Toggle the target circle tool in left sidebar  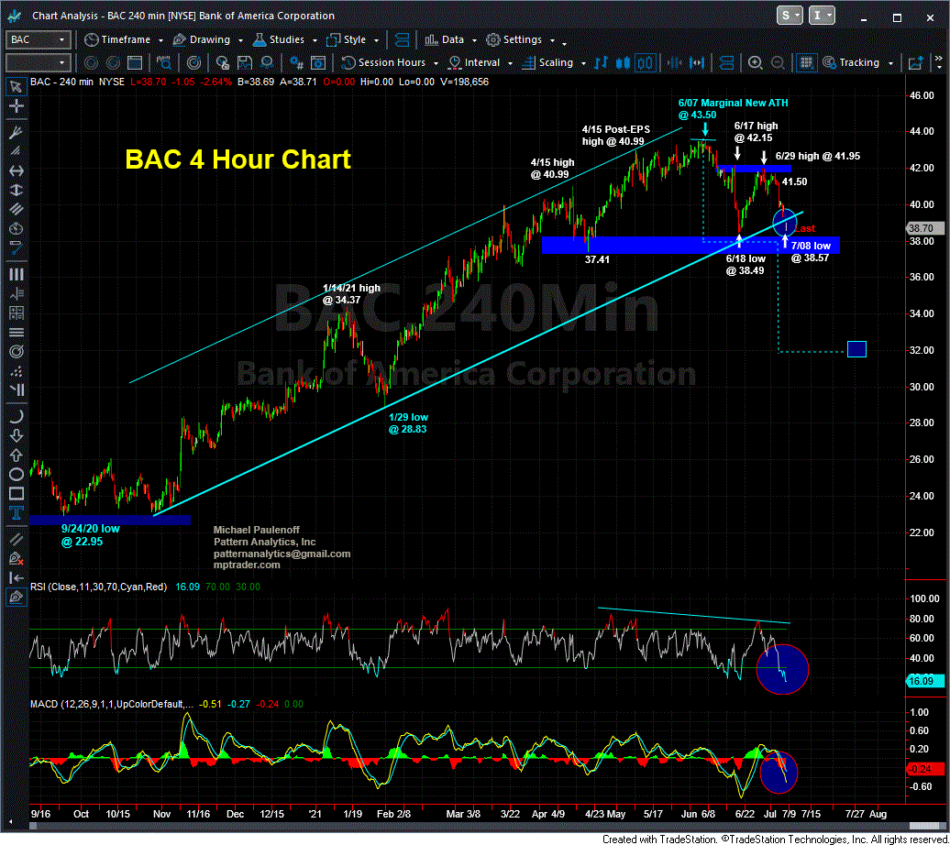tap(17, 352)
